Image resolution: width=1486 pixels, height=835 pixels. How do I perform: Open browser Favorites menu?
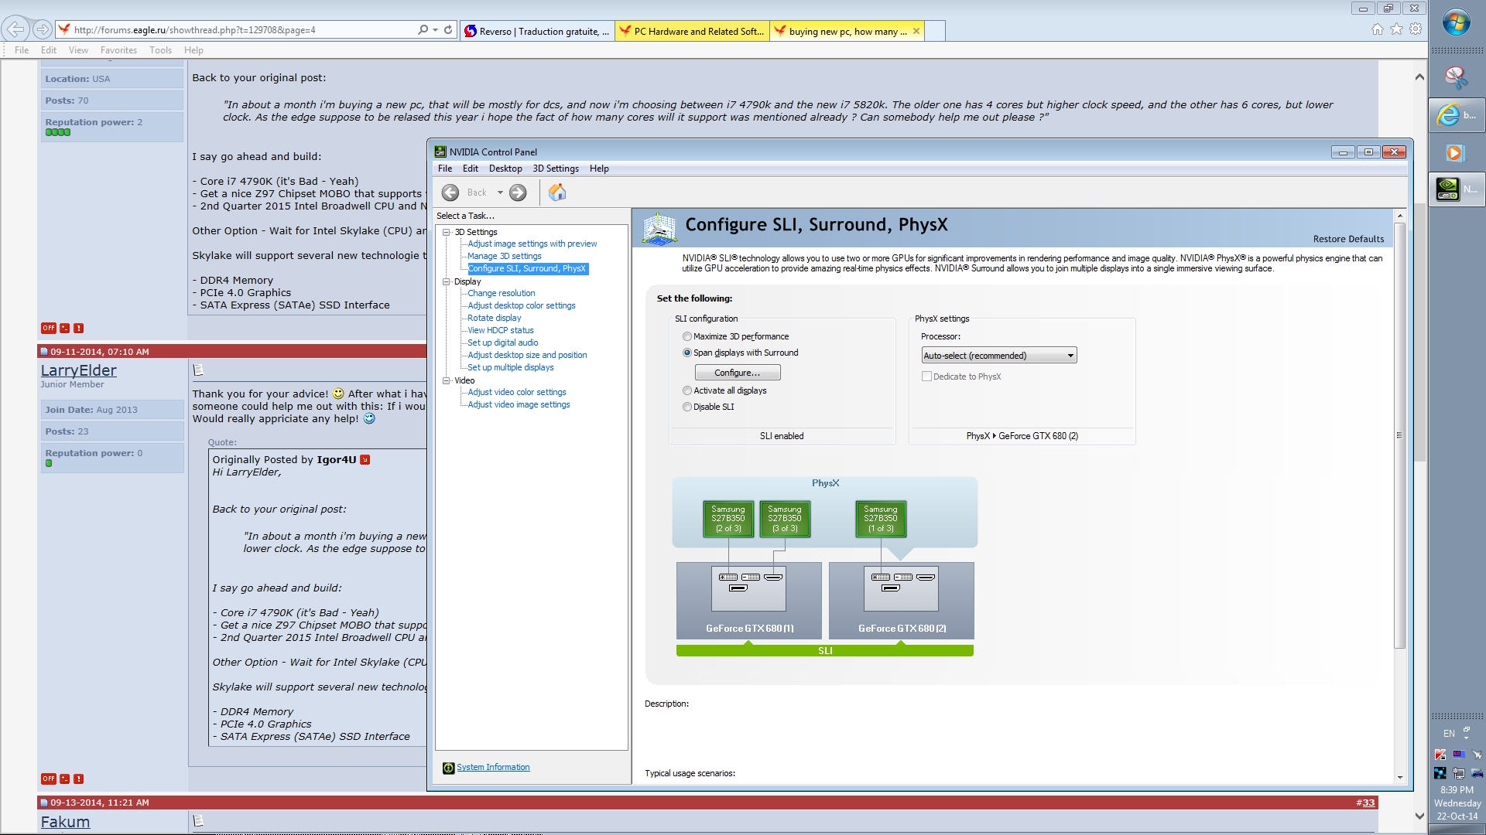click(x=118, y=50)
